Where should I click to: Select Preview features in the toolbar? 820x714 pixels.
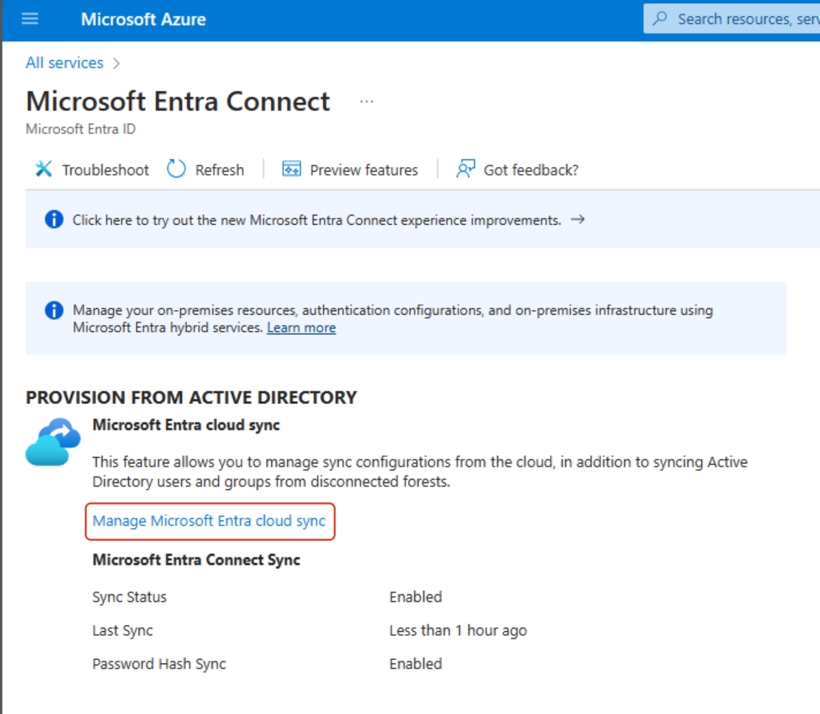click(x=350, y=170)
